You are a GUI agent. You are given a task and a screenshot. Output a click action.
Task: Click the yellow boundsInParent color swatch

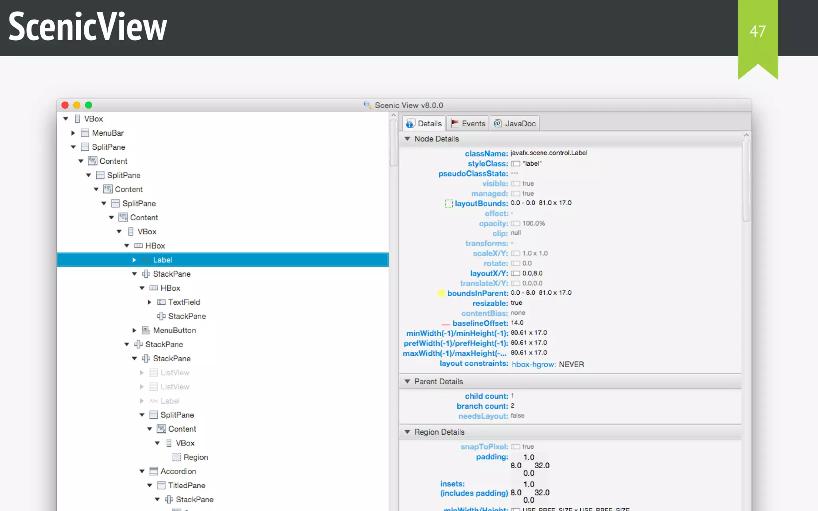441,293
